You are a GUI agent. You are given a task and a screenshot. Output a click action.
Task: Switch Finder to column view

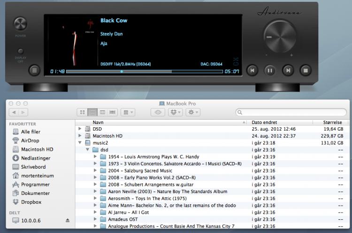[x=102, y=112]
